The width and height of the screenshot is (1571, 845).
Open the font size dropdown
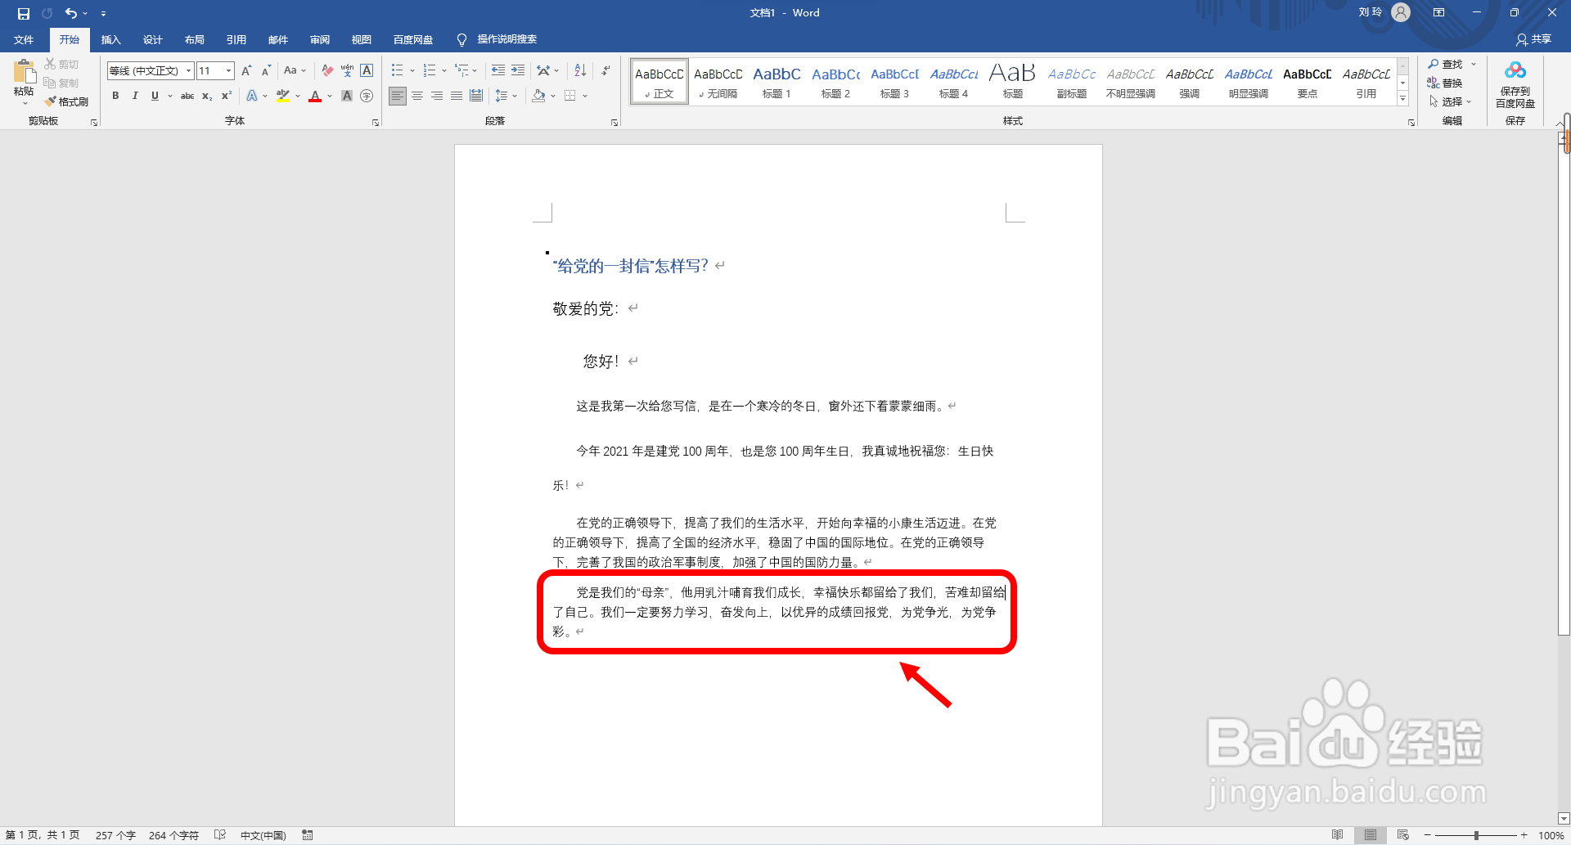(x=228, y=70)
